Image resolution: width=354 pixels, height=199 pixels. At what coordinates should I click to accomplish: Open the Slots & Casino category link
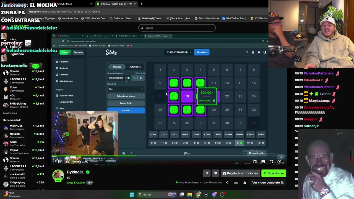[x=76, y=182]
